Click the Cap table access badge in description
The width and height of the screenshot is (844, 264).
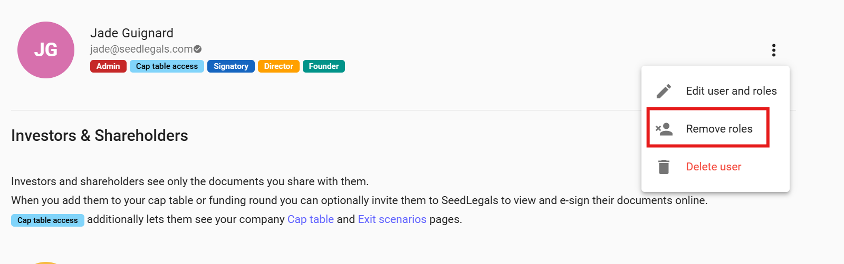click(47, 220)
